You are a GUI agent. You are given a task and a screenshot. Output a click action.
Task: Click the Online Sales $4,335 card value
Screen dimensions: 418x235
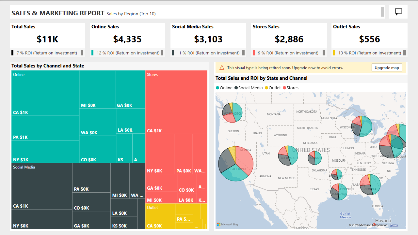pos(127,39)
